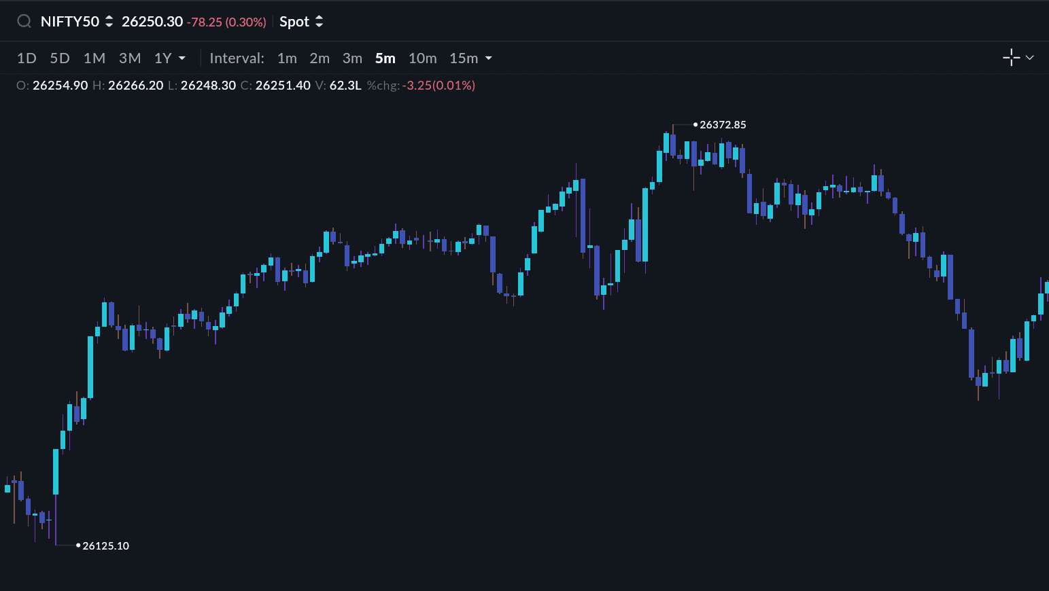
Task: Click the 26372.85 high price marker
Action: [x=722, y=125]
